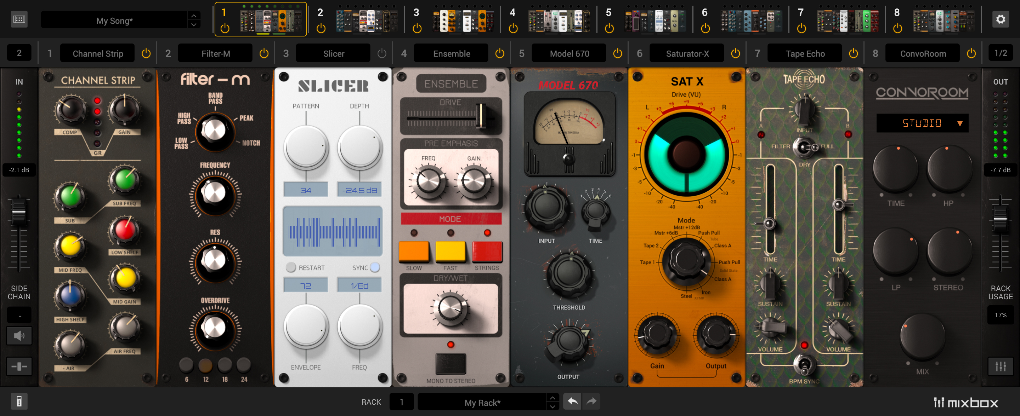Open page 1/2 selector top-right
This screenshot has height=416, width=1020.
(1001, 53)
